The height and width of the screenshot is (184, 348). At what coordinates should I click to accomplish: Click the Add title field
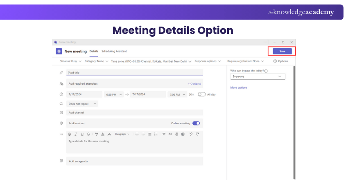(135, 72)
